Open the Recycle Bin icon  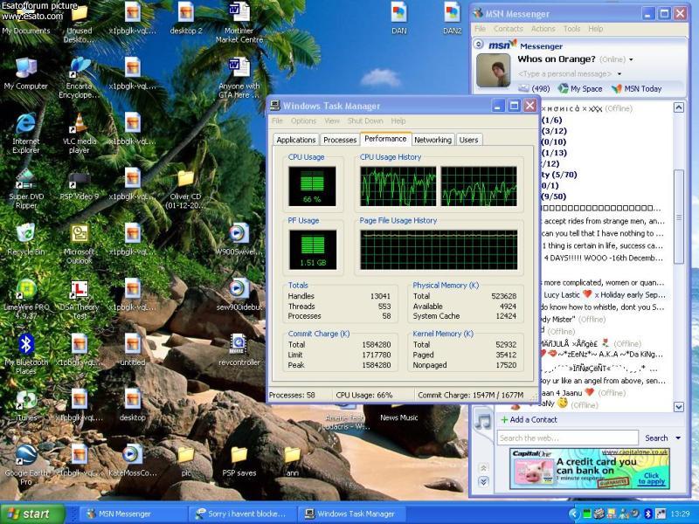coord(26,239)
